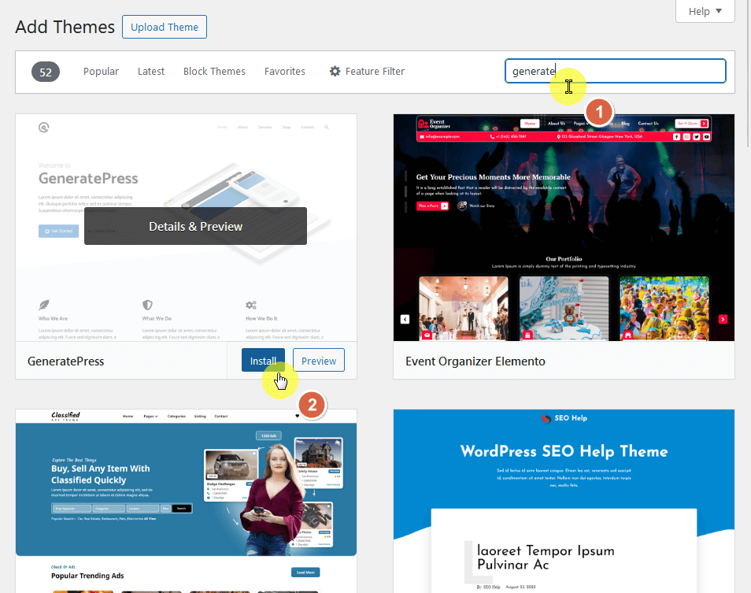Open GeneratePress Details & Preview overlay
This screenshot has height=593, width=751.
[195, 226]
